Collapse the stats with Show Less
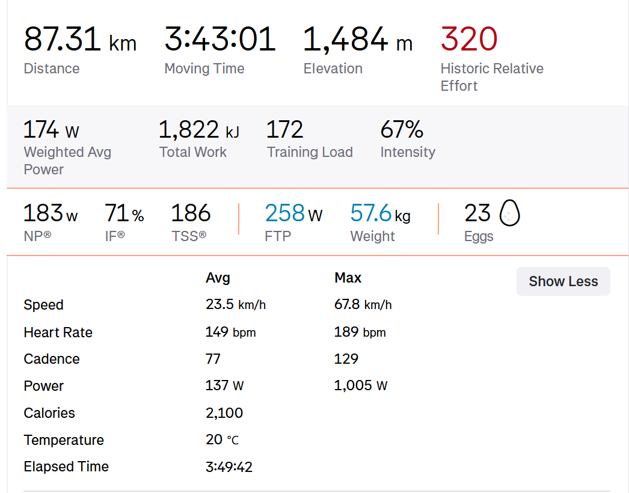 563,281
